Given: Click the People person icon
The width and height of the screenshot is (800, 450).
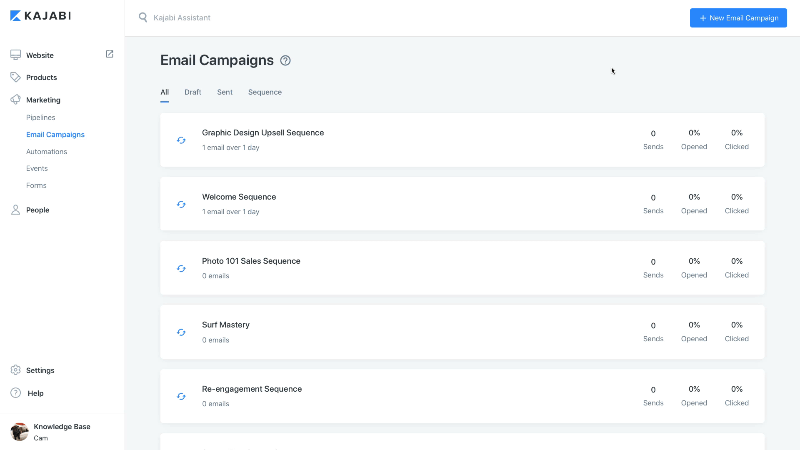Looking at the screenshot, I should click(x=15, y=210).
